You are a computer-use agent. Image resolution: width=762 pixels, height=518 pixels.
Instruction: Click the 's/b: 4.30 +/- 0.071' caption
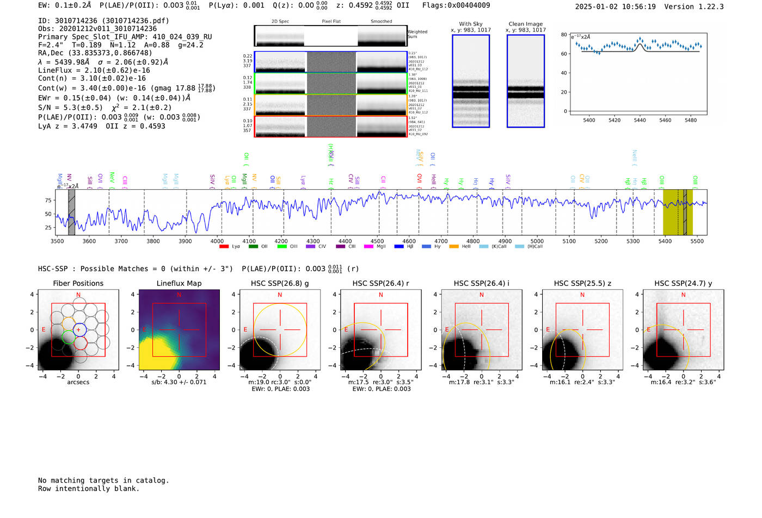click(x=179, y=382)
